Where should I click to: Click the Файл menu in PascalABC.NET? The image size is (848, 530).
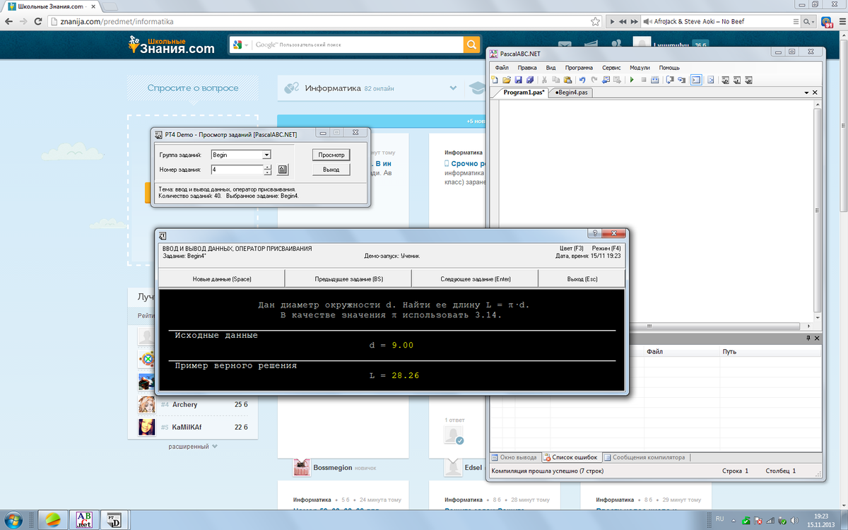[x=502, y=68]
